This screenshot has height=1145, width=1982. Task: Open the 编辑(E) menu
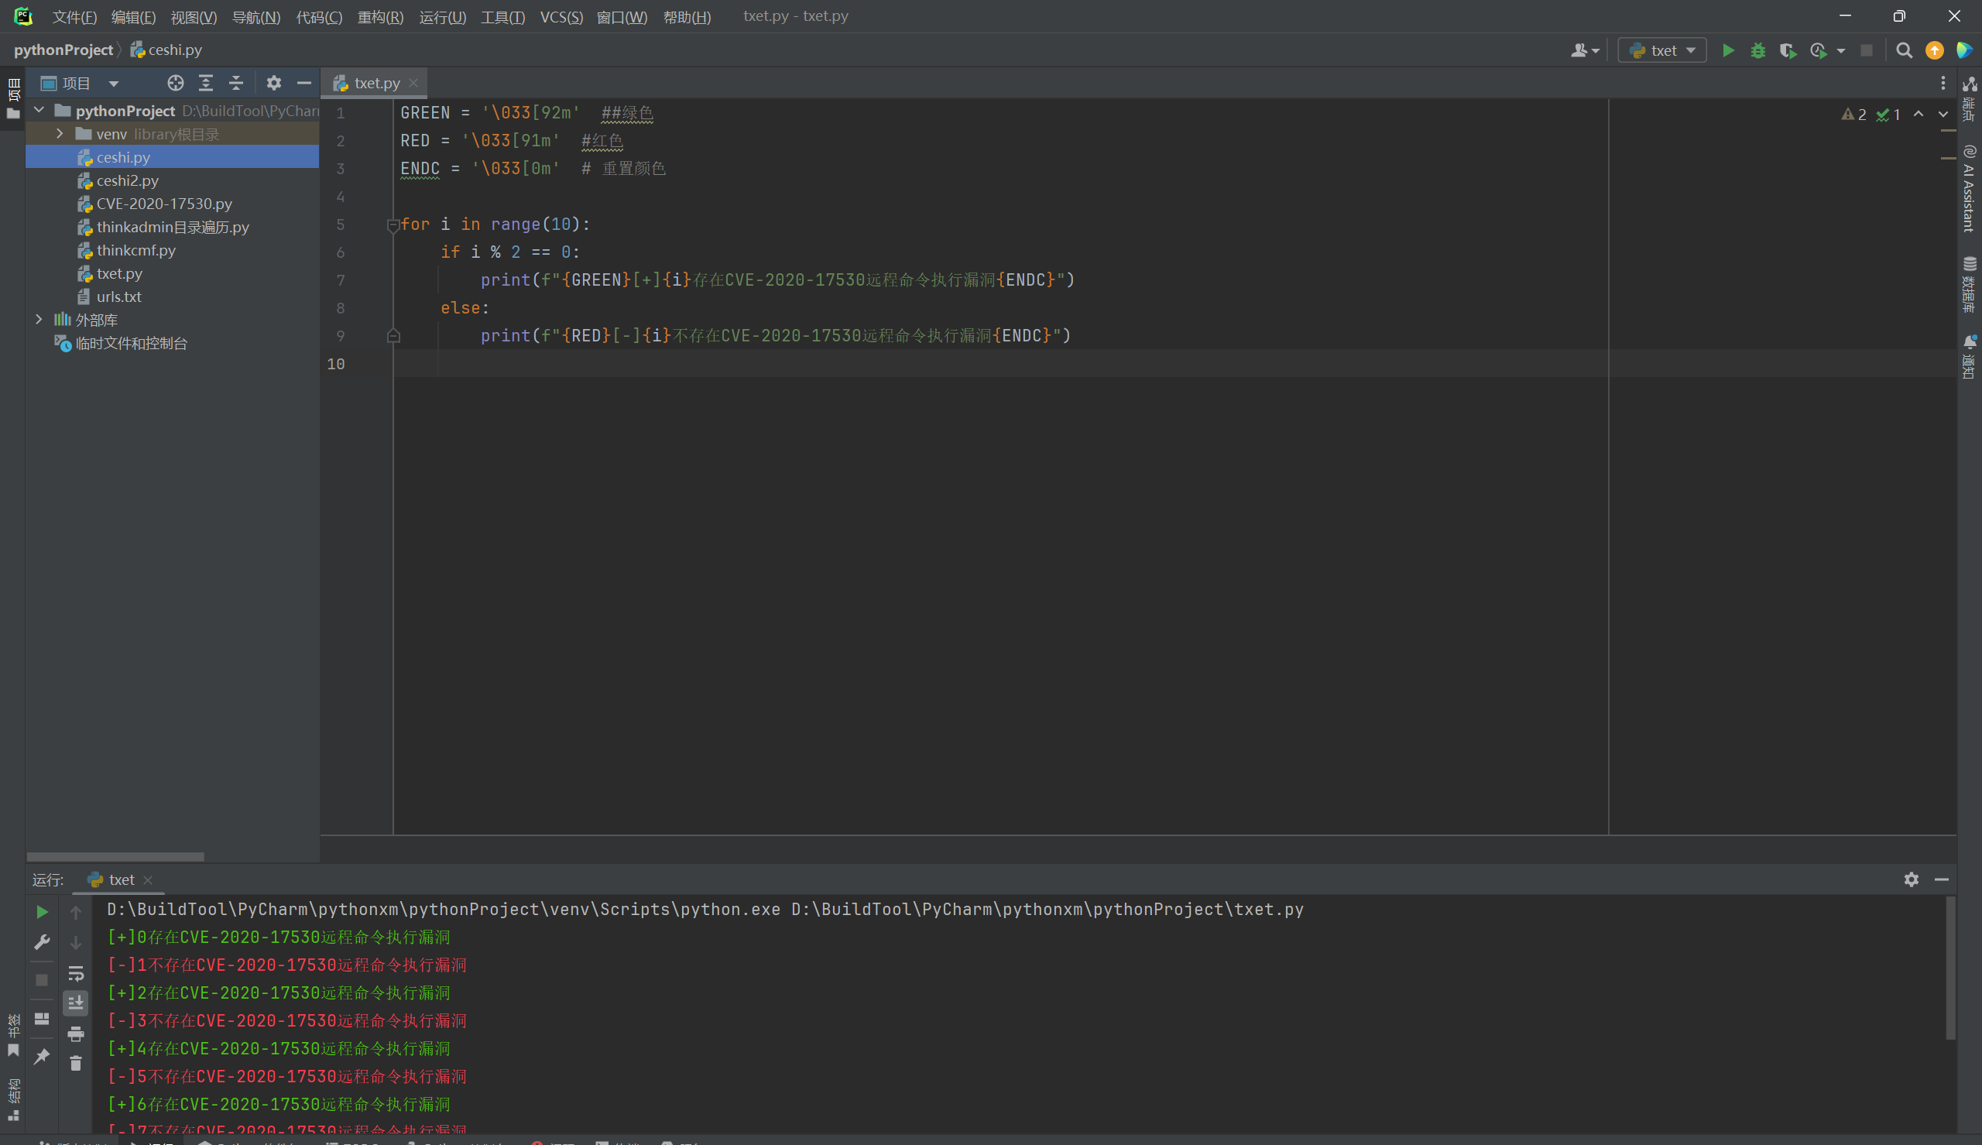(x=134, y=16)
